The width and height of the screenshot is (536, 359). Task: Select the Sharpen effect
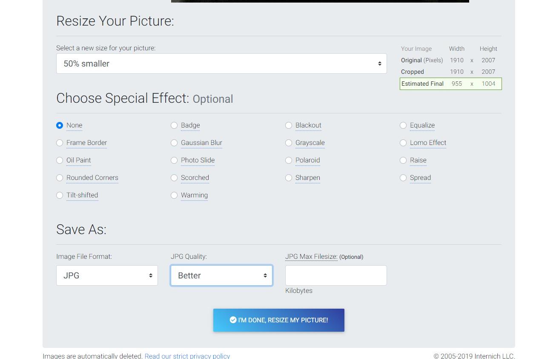(289, 178)
